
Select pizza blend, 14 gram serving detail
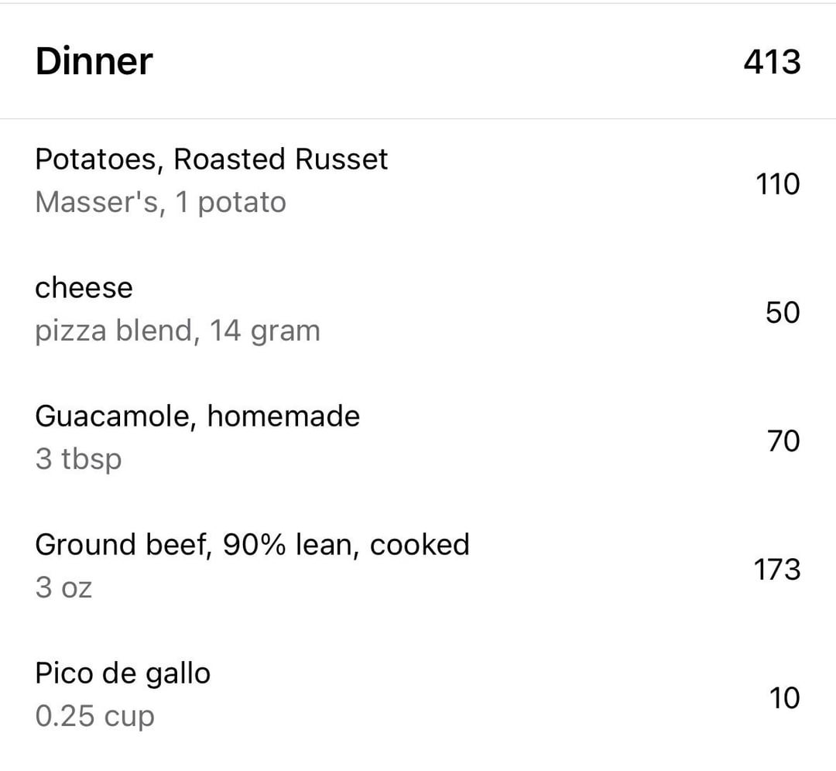pos(177,331)
